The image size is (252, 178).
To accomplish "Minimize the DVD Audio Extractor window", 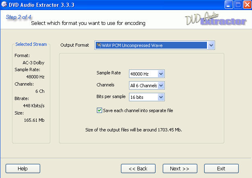I will pos(229,4).
